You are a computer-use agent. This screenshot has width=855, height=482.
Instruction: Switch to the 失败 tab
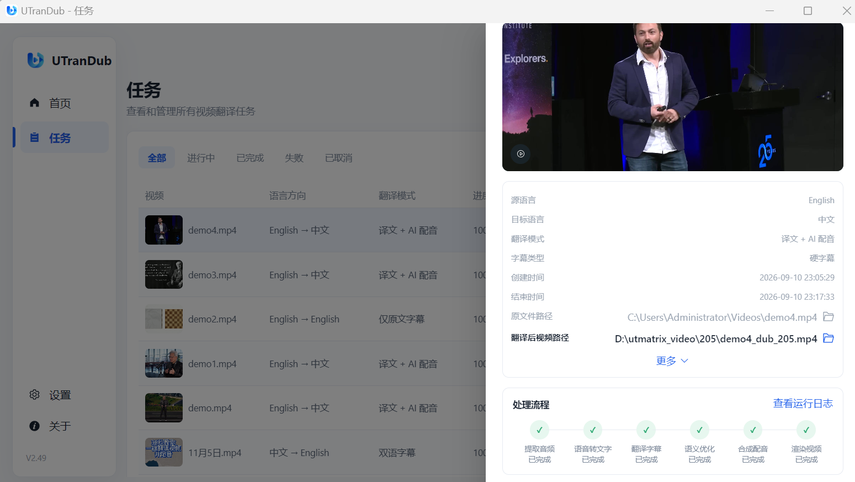[x=294, y=158]
